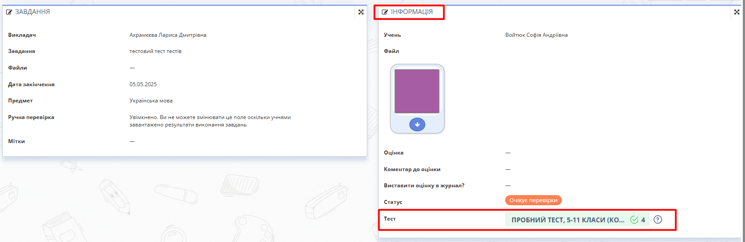Screen dimensions: 745x242
Task: Click the green checkmark icon in test row
Action: (634, 220)
